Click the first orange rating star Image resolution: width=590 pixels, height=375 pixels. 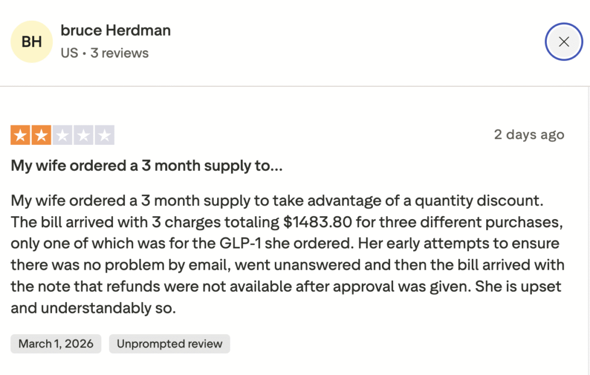point(21,136)
